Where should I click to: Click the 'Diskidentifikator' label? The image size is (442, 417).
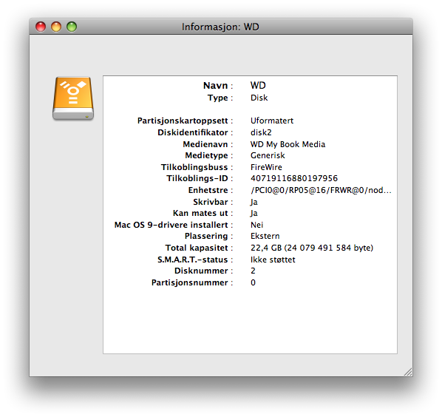pos(192,132)
